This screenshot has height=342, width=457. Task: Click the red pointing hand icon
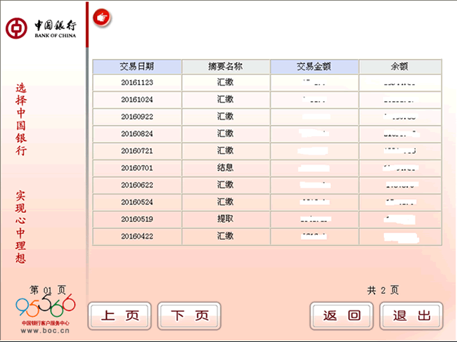tap(103, 17)
